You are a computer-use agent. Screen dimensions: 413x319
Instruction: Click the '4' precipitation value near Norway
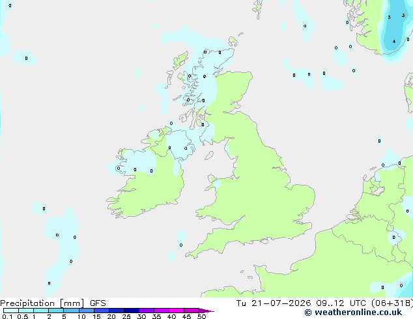pos(394,41)
